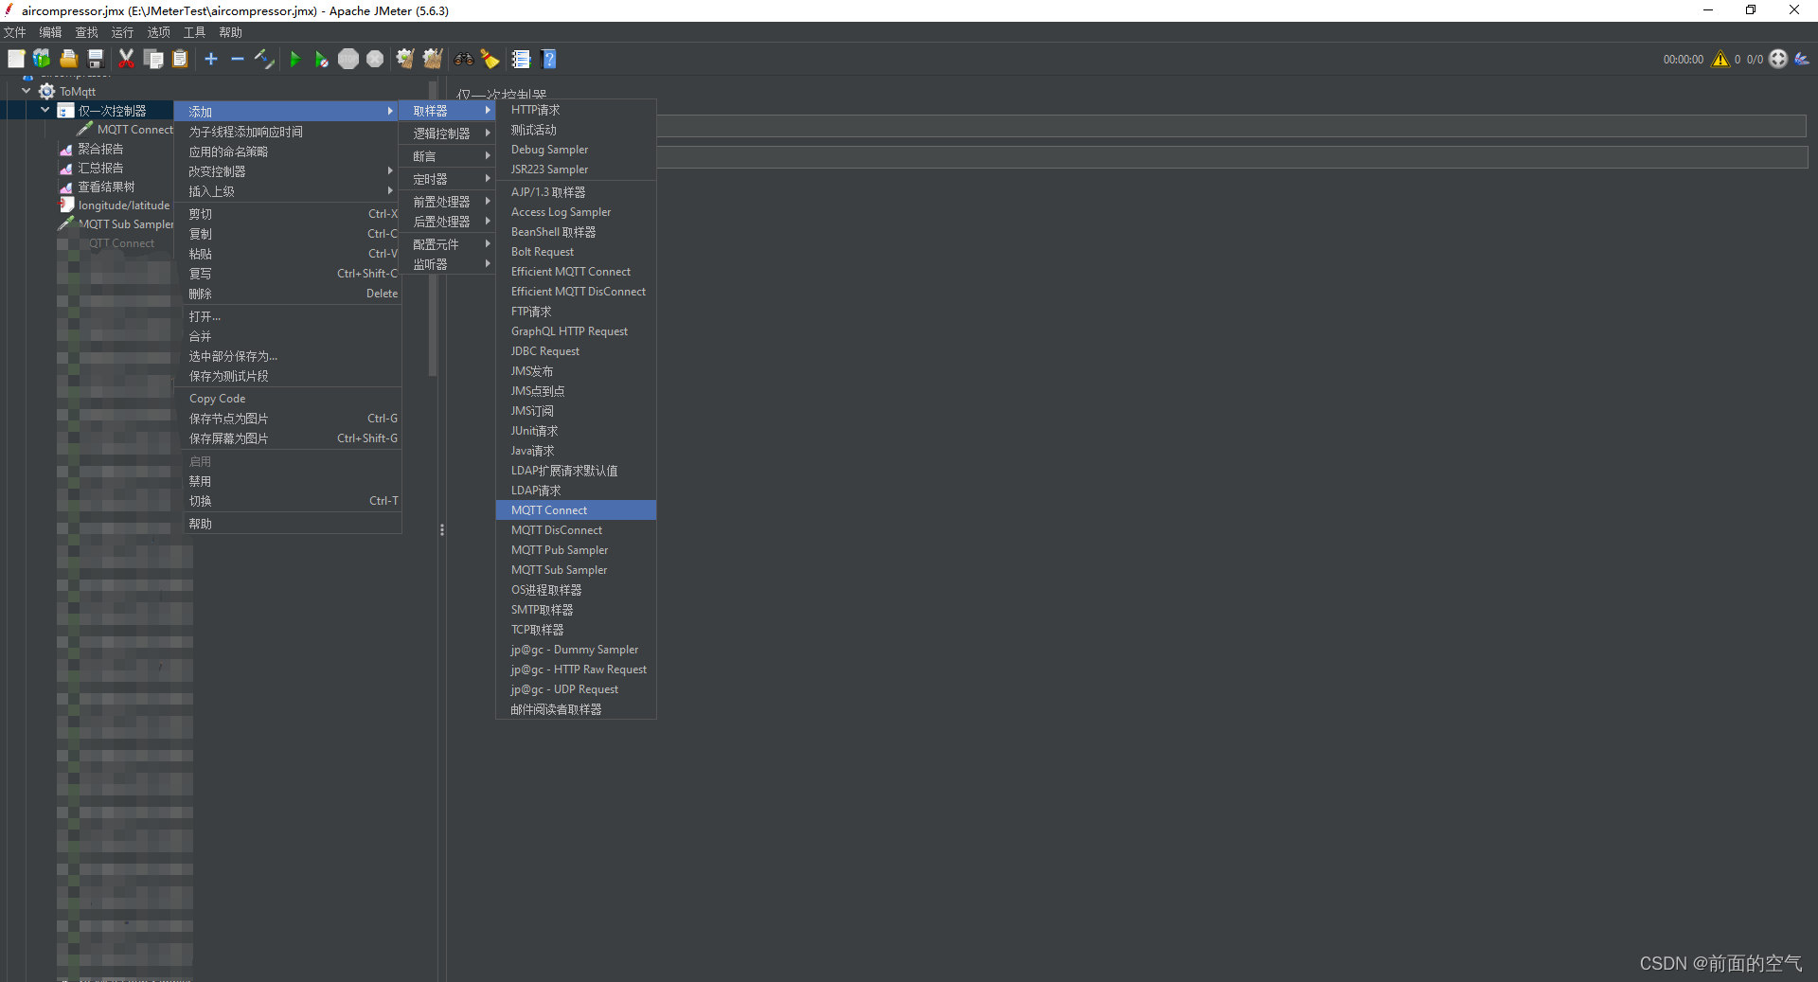Open the 文件 menu
1818x982 pixels.
[15, 32]
